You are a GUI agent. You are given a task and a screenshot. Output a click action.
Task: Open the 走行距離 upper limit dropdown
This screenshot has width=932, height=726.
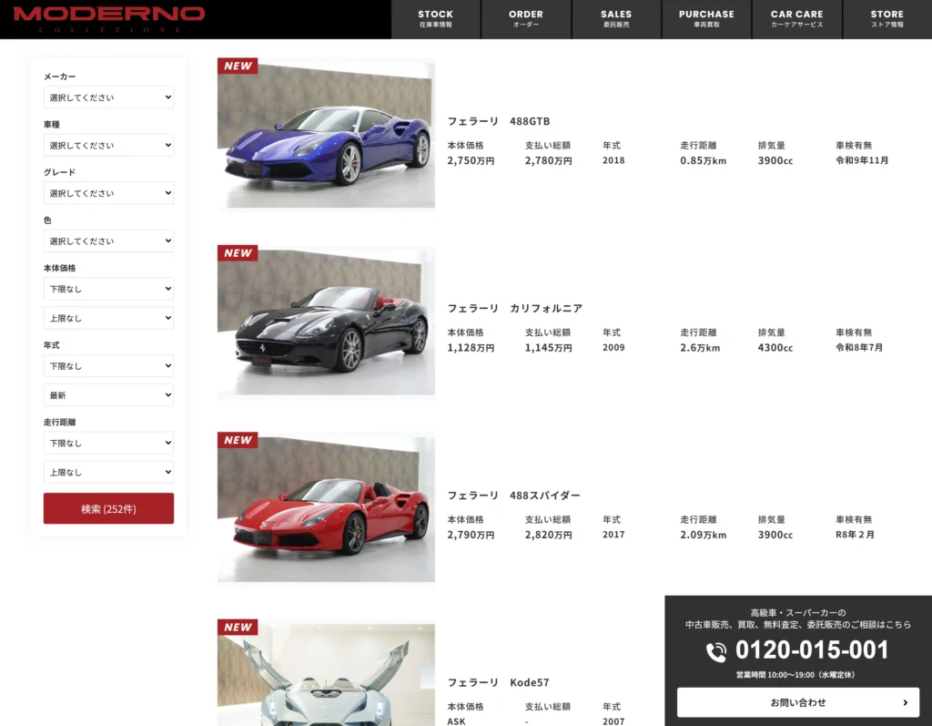pyautogui.click(x=108, y=473)
